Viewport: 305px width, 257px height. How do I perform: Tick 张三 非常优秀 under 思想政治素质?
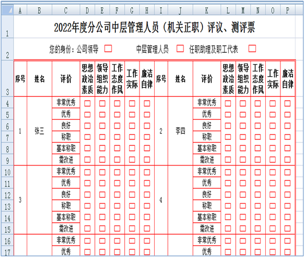click(87, 103)
